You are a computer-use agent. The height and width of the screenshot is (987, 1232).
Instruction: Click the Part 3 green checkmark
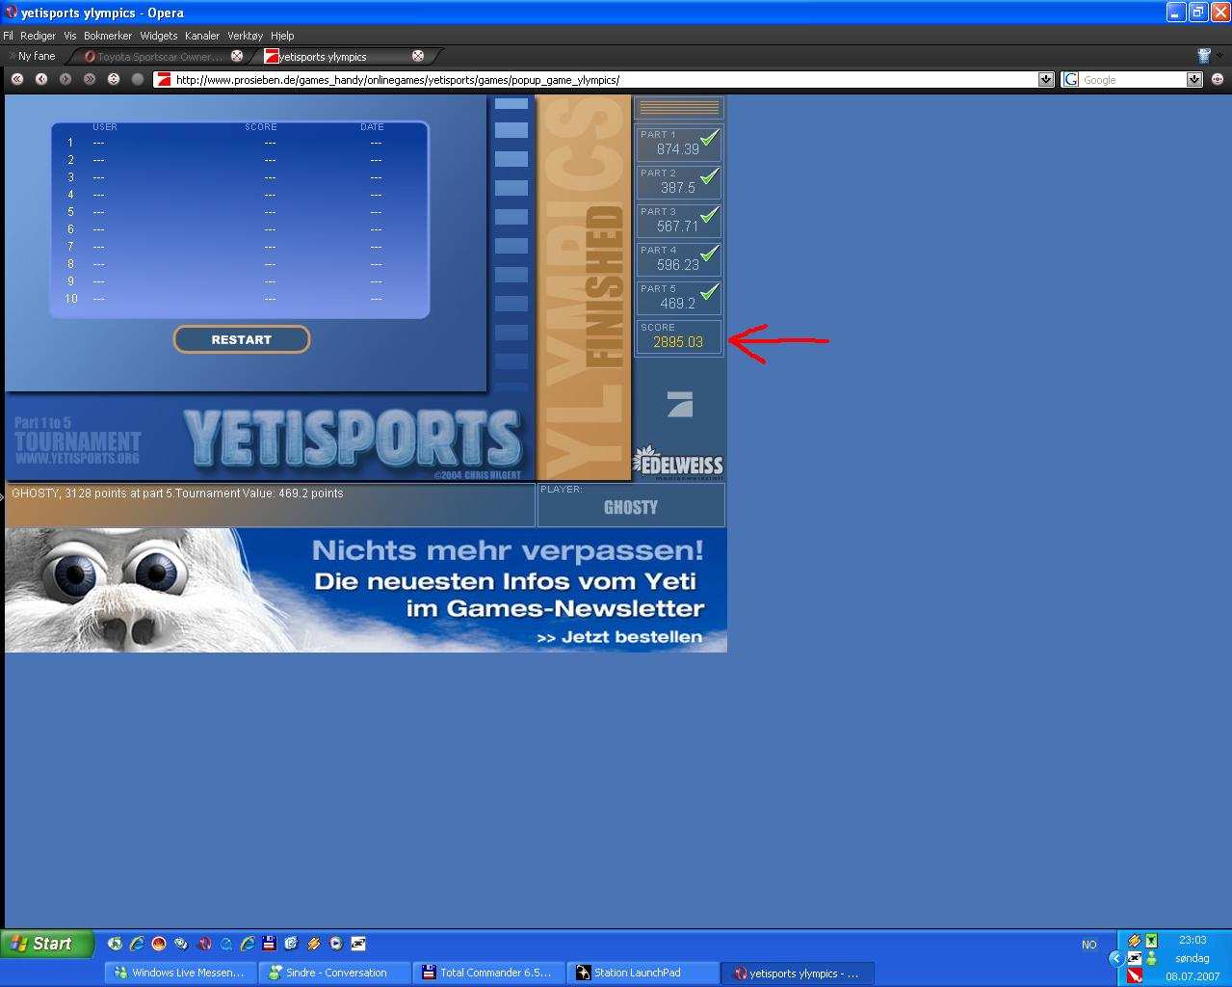point(710,215)
